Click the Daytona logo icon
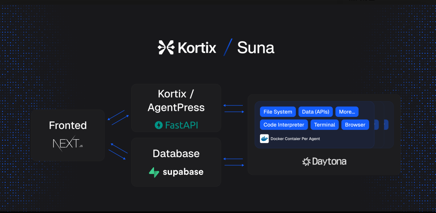Viewport: 436px width, 213px height. coord(306,162)
